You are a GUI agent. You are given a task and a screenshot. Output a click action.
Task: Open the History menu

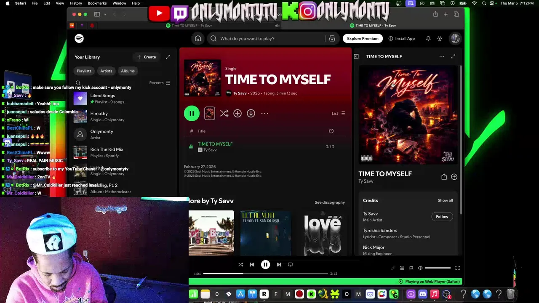click(x=76, y=3)
